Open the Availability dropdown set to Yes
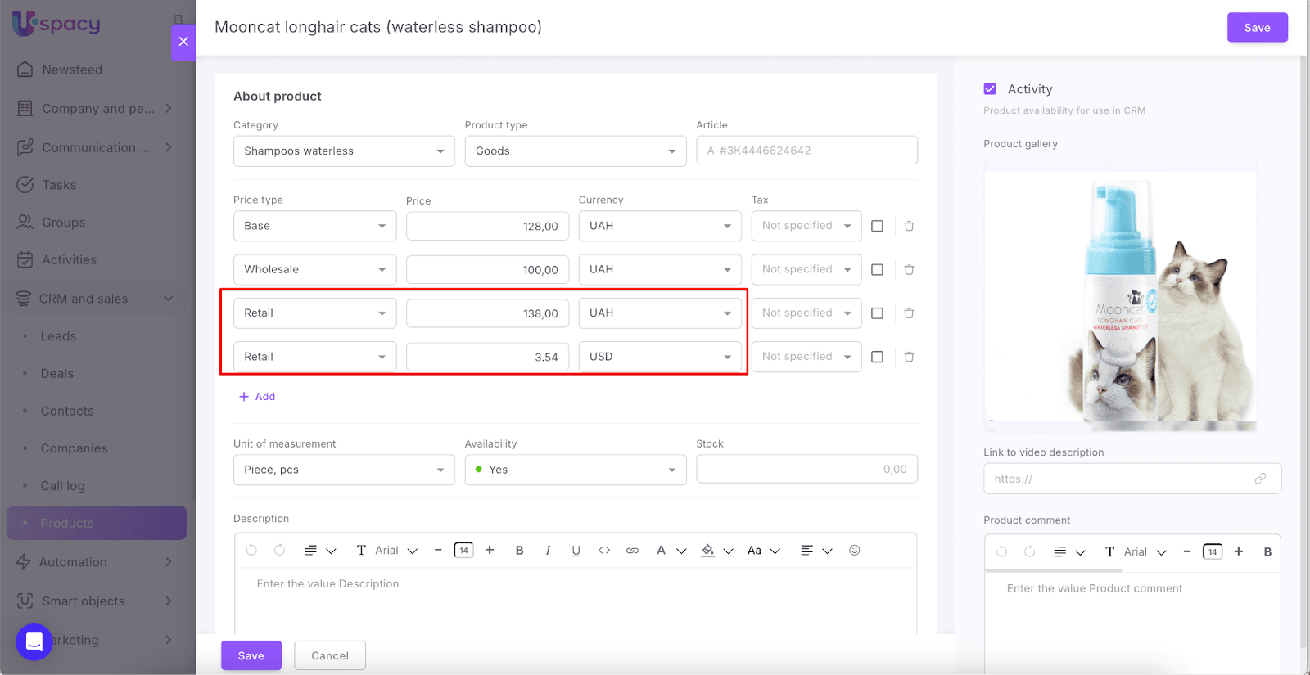 pyautogui.click(x=575, y=470)
